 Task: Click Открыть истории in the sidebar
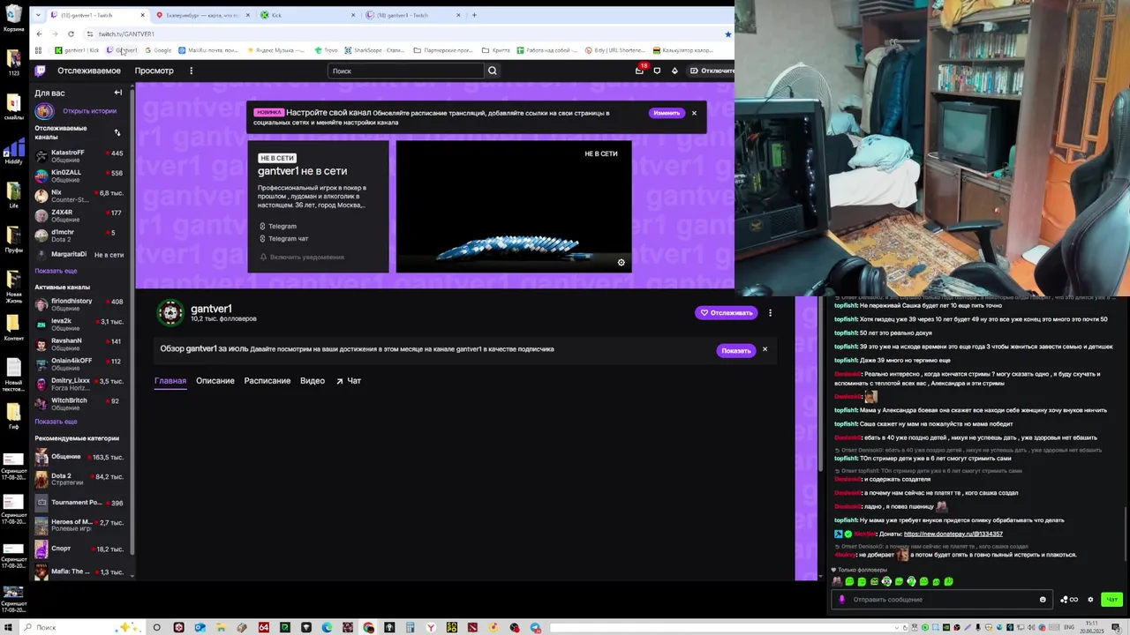coord(89,111)
